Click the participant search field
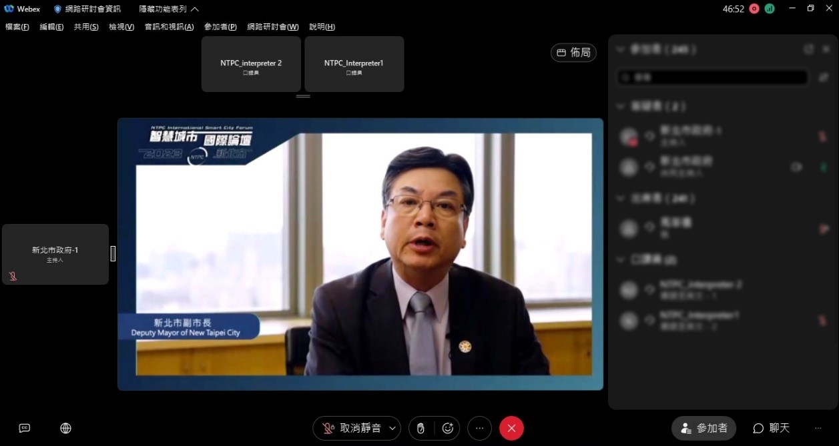Image resolution: width=839 pixels, height=446 pixels. [712, 77]
